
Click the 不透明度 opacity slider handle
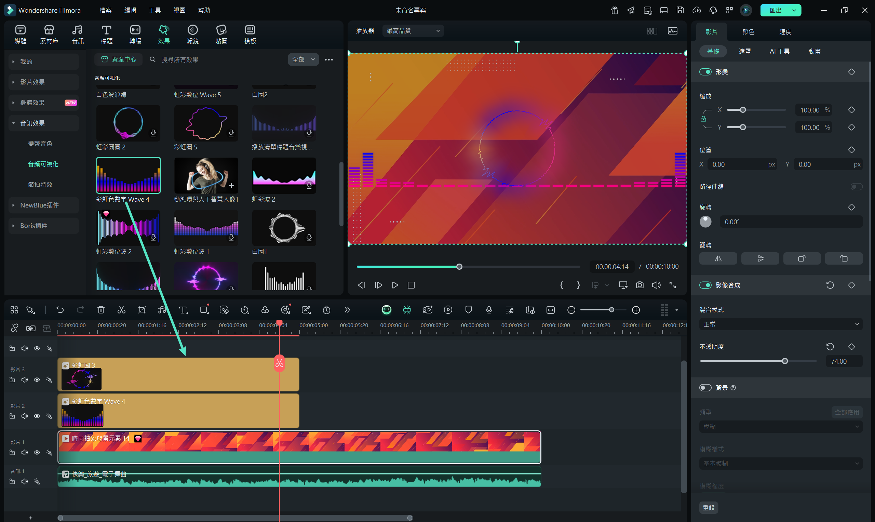coord(785,361)
